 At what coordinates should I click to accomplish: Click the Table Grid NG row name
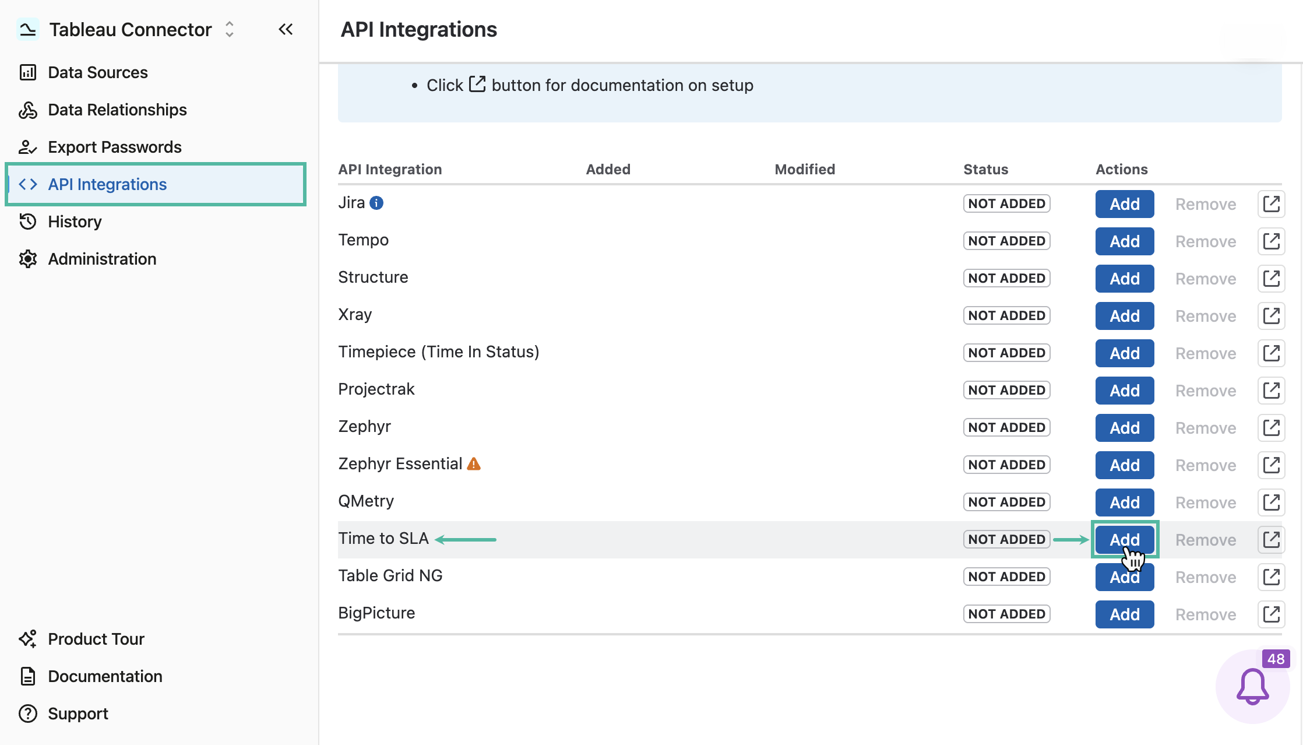390,576
